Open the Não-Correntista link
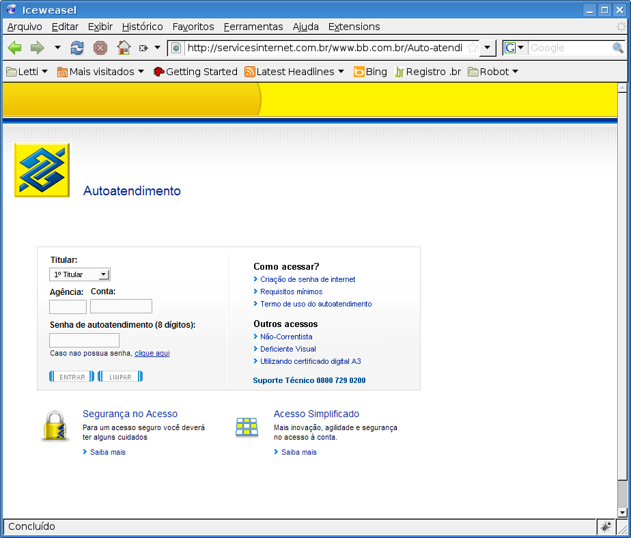 click(286, 337)
